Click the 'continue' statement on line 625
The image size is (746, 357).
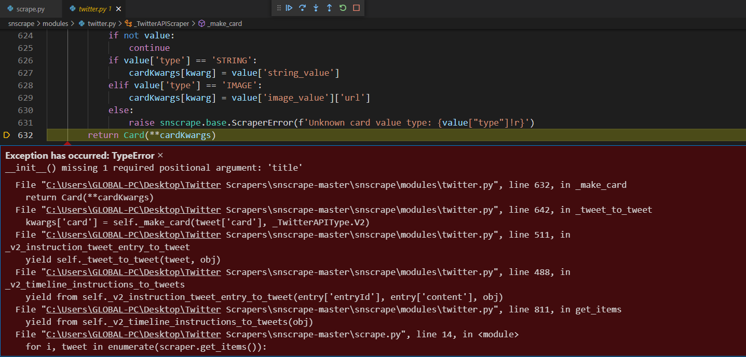click(150, 48)
